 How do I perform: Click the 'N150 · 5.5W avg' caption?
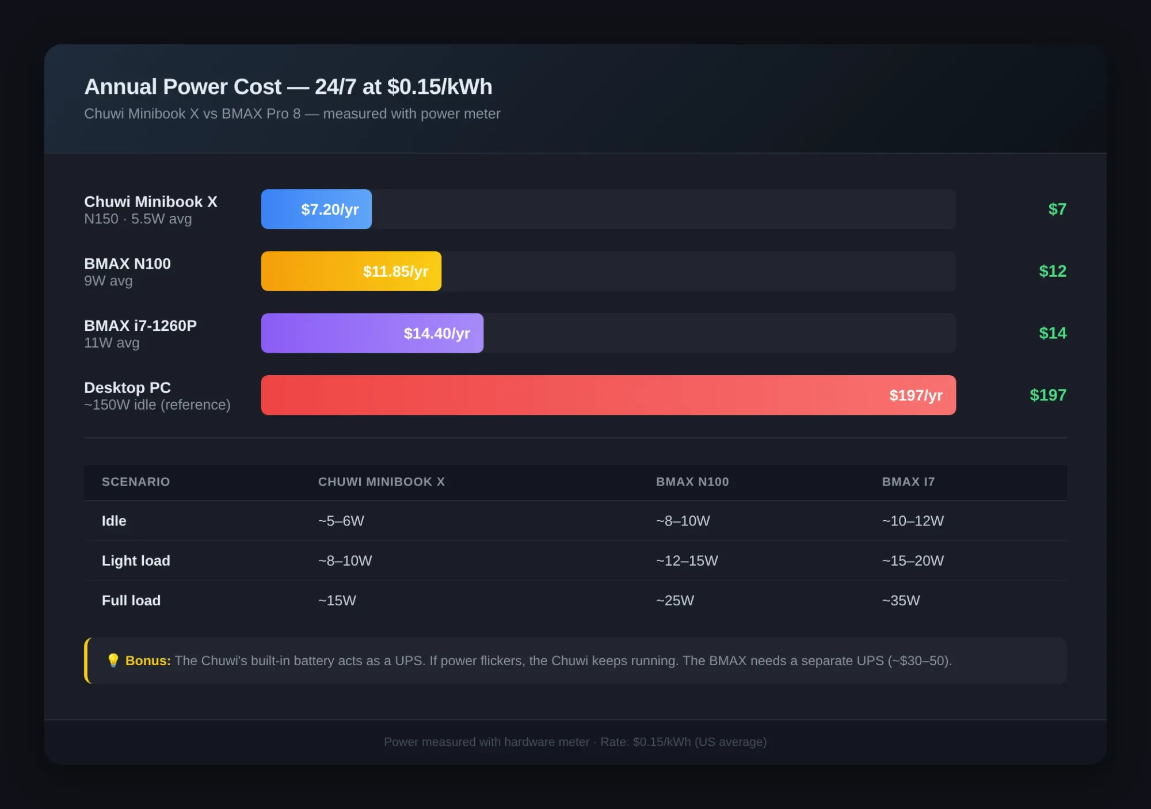[138, 219]
